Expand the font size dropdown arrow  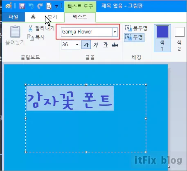[77, 44]
